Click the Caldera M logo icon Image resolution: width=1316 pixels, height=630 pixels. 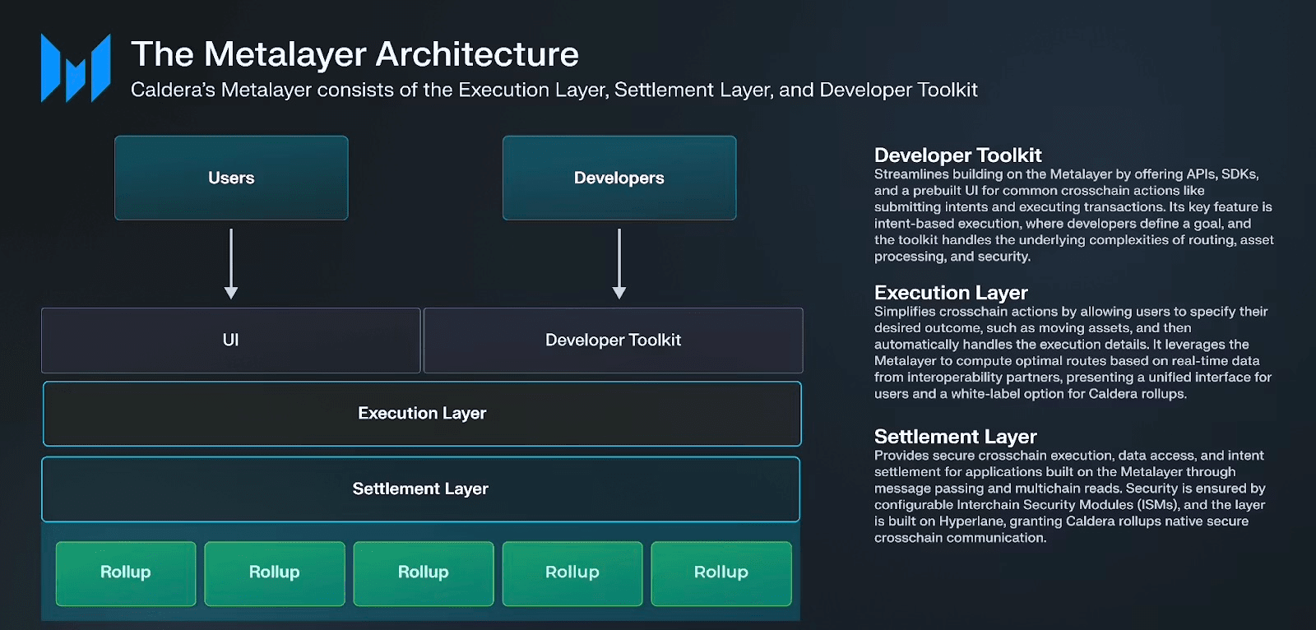pos(76,68)
